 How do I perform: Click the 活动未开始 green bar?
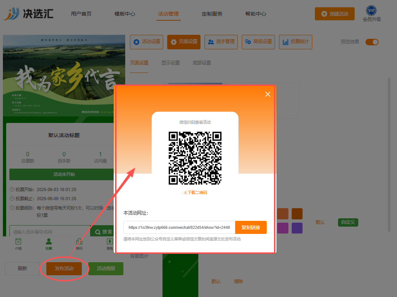tap(62, 174)
